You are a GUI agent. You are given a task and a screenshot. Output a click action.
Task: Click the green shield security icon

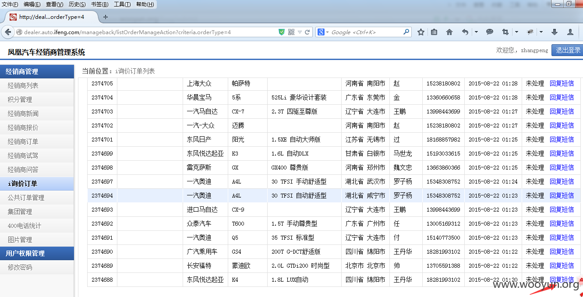point(282,32)
